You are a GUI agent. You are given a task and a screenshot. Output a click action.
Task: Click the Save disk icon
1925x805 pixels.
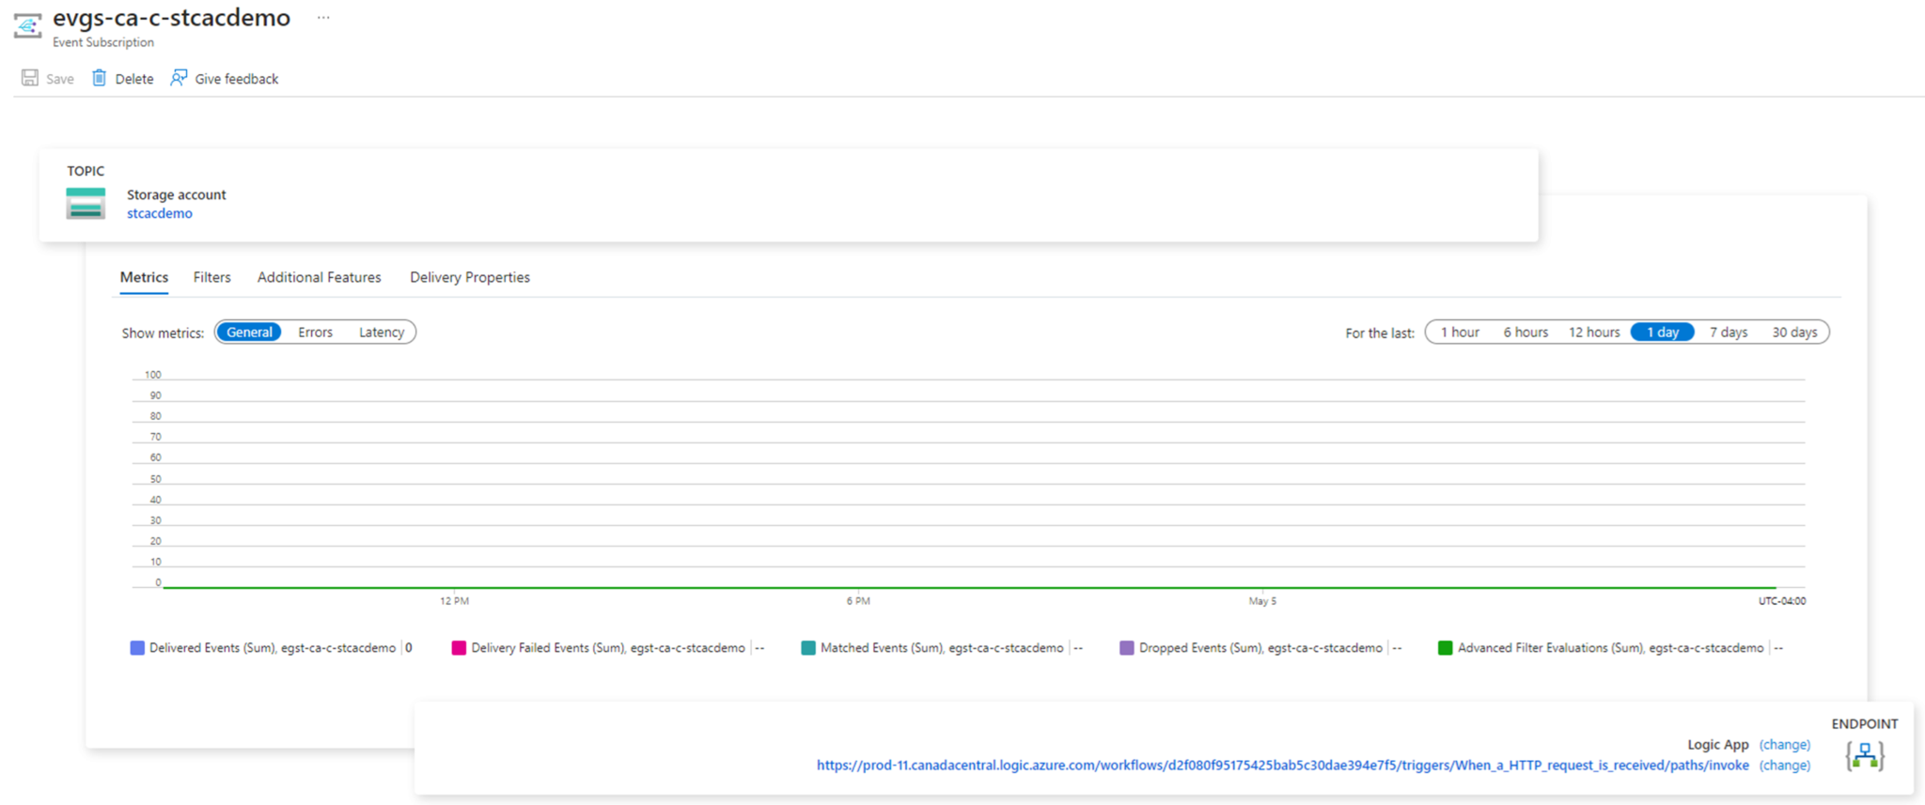click(x=30, y=78)
